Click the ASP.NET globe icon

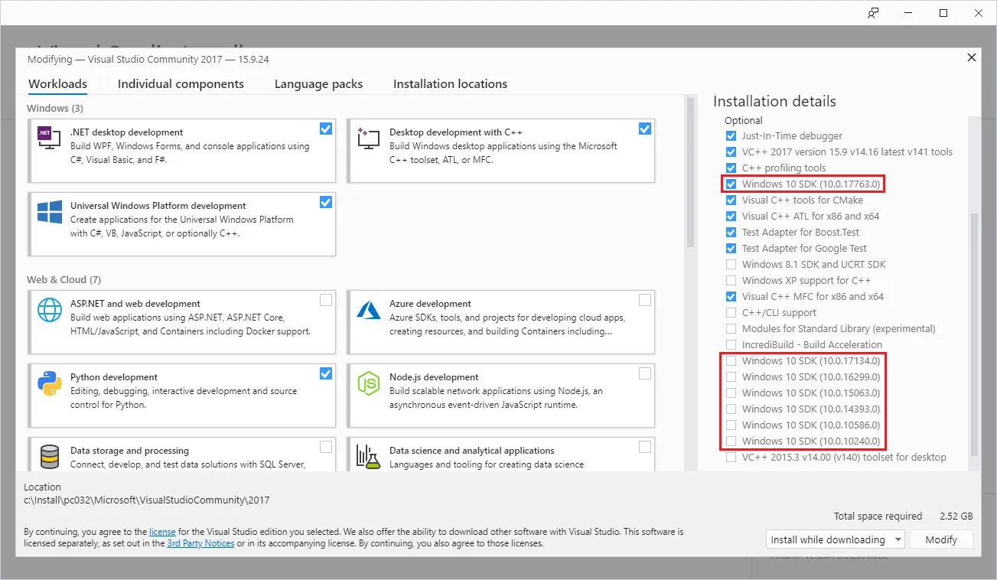tap(50, 310)
